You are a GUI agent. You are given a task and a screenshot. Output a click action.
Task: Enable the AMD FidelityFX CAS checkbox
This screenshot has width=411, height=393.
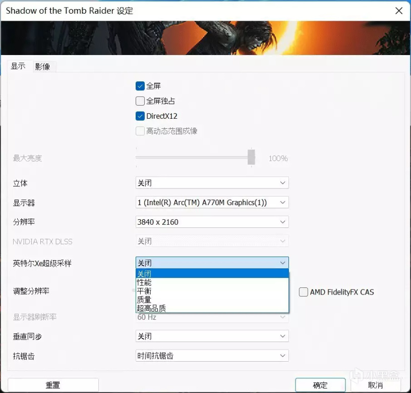click(x=303, y=292)
